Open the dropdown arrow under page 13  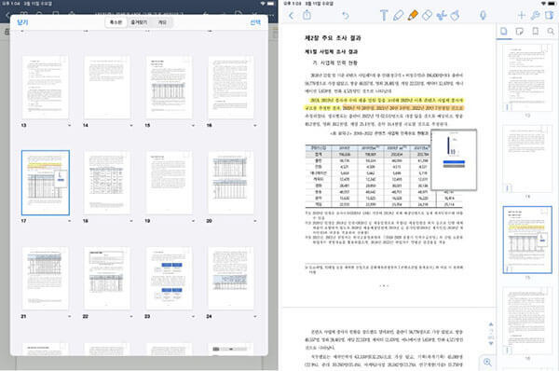click(69, 125)
